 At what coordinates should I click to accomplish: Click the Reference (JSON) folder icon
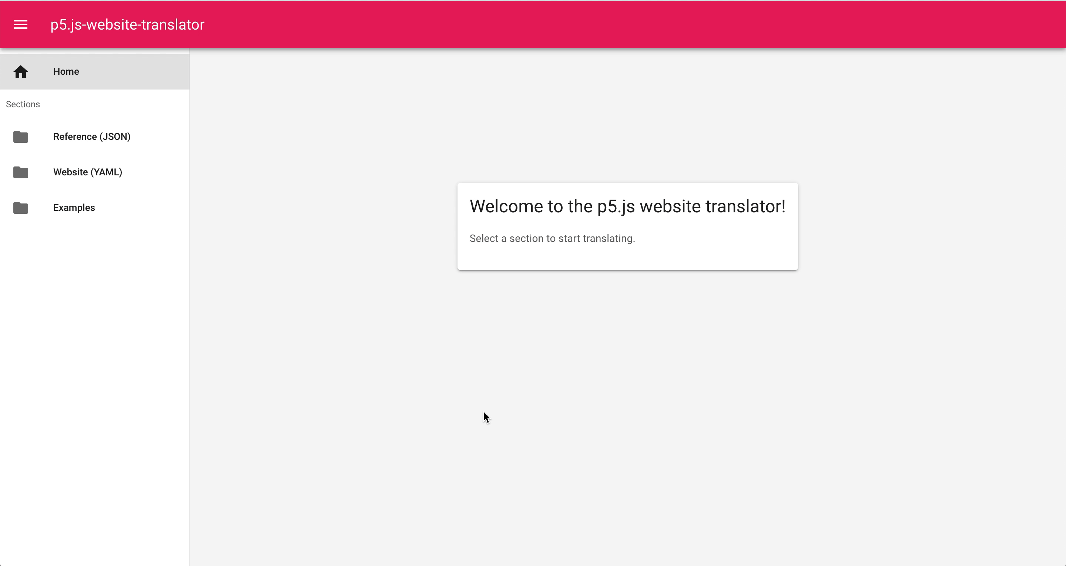point(21,137)
